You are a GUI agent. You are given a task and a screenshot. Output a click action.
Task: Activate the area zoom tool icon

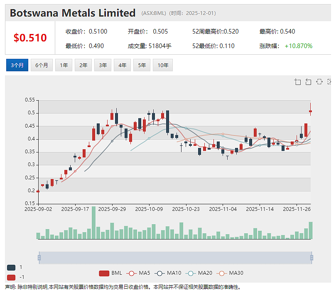point(297,82)
